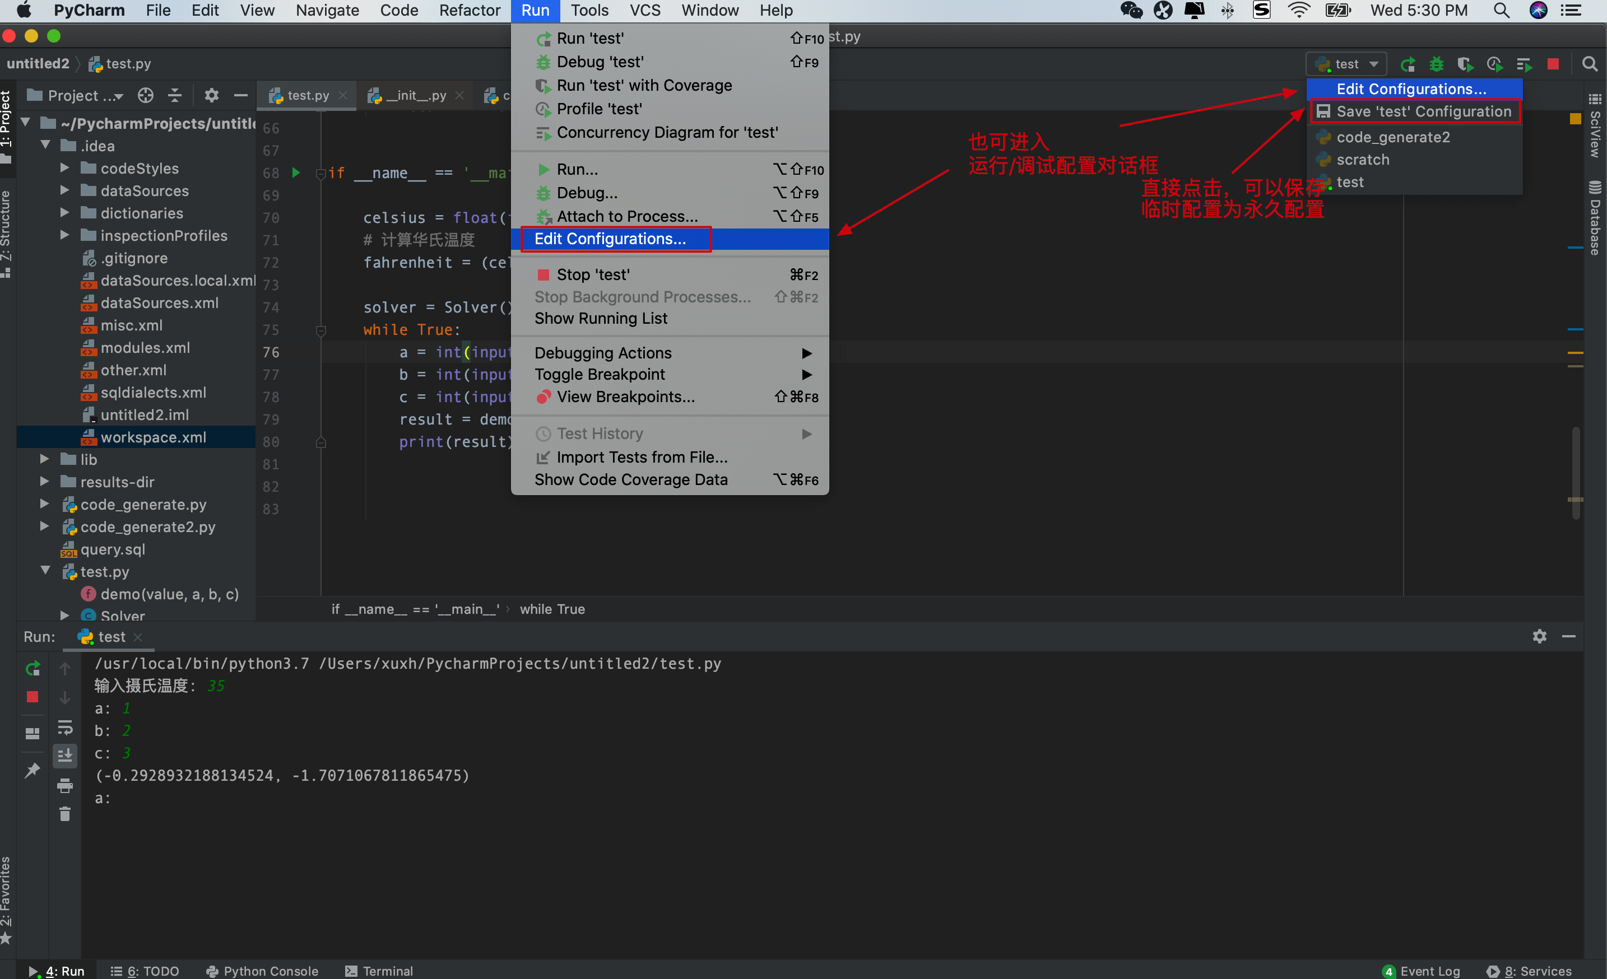Expand the dataSources folder
This screenshot has width=1607, height=979.
click(x=64, y=190)
